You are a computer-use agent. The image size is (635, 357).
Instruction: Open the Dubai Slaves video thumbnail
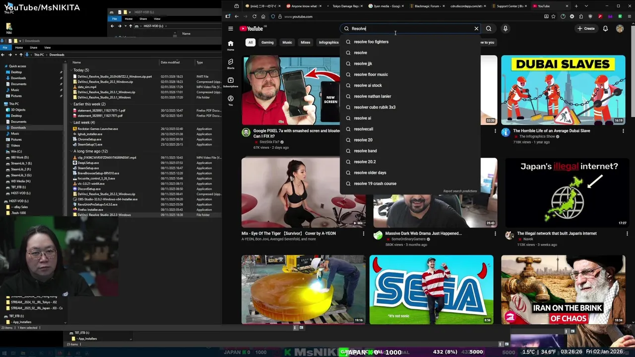563,90
